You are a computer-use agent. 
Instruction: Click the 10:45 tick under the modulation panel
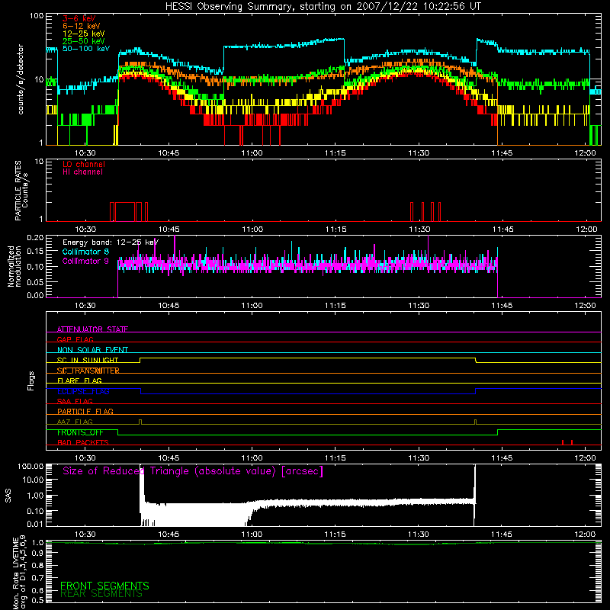(169, 306)
